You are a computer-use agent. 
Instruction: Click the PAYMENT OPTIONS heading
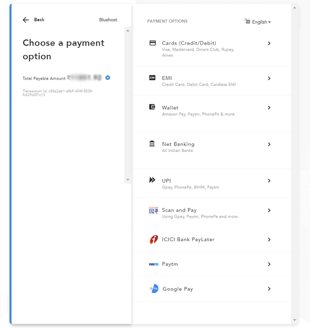pos(167,21)
